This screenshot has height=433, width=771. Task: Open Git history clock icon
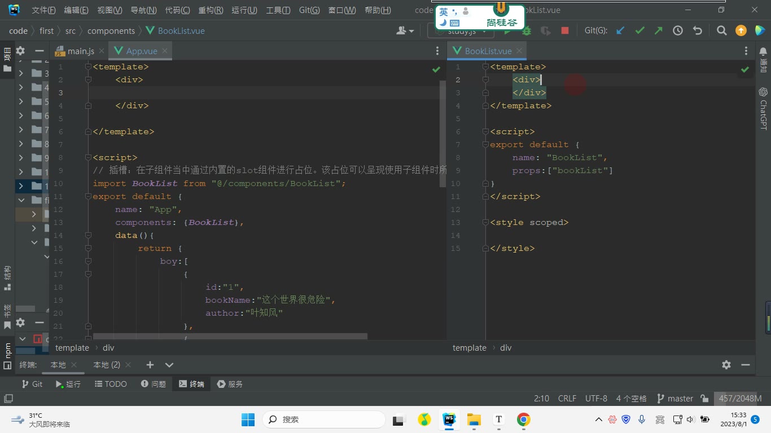pyautogui.click(x=678, y=30)
